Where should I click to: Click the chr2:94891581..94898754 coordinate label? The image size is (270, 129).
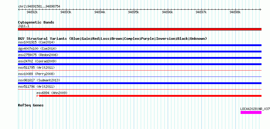click(39, 7)
